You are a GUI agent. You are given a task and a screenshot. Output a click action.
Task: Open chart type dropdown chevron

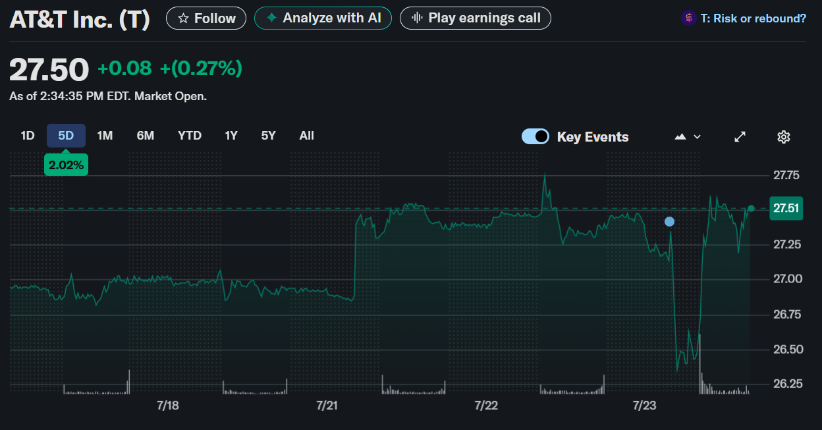698,137
